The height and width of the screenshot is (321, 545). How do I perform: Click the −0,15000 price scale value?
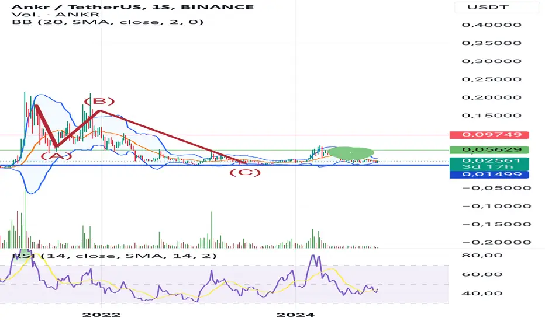[x=496, y=224]
